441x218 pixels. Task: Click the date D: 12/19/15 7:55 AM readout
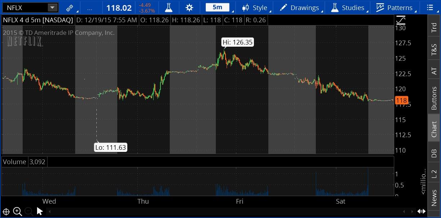(x=106, y=20)
